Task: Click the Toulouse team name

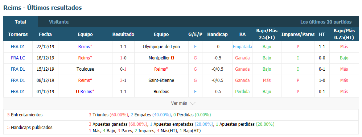Action: (x=85, y=69)
